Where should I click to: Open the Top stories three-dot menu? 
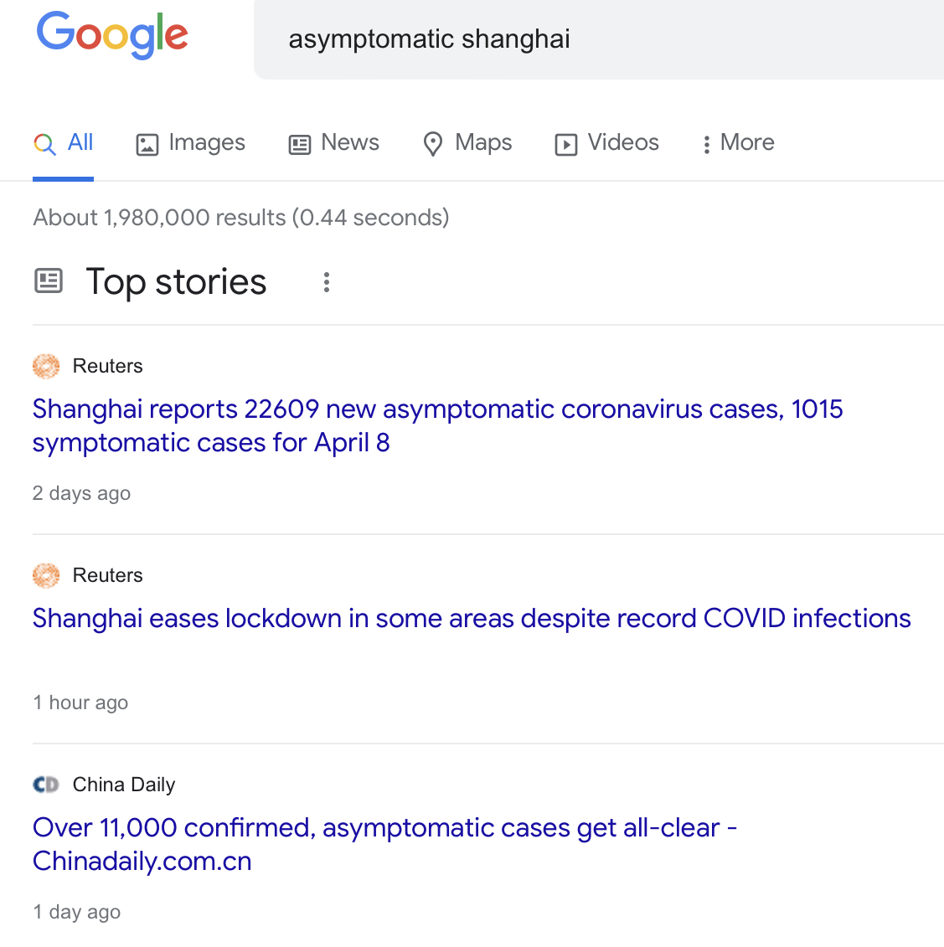tap(327, 282)
